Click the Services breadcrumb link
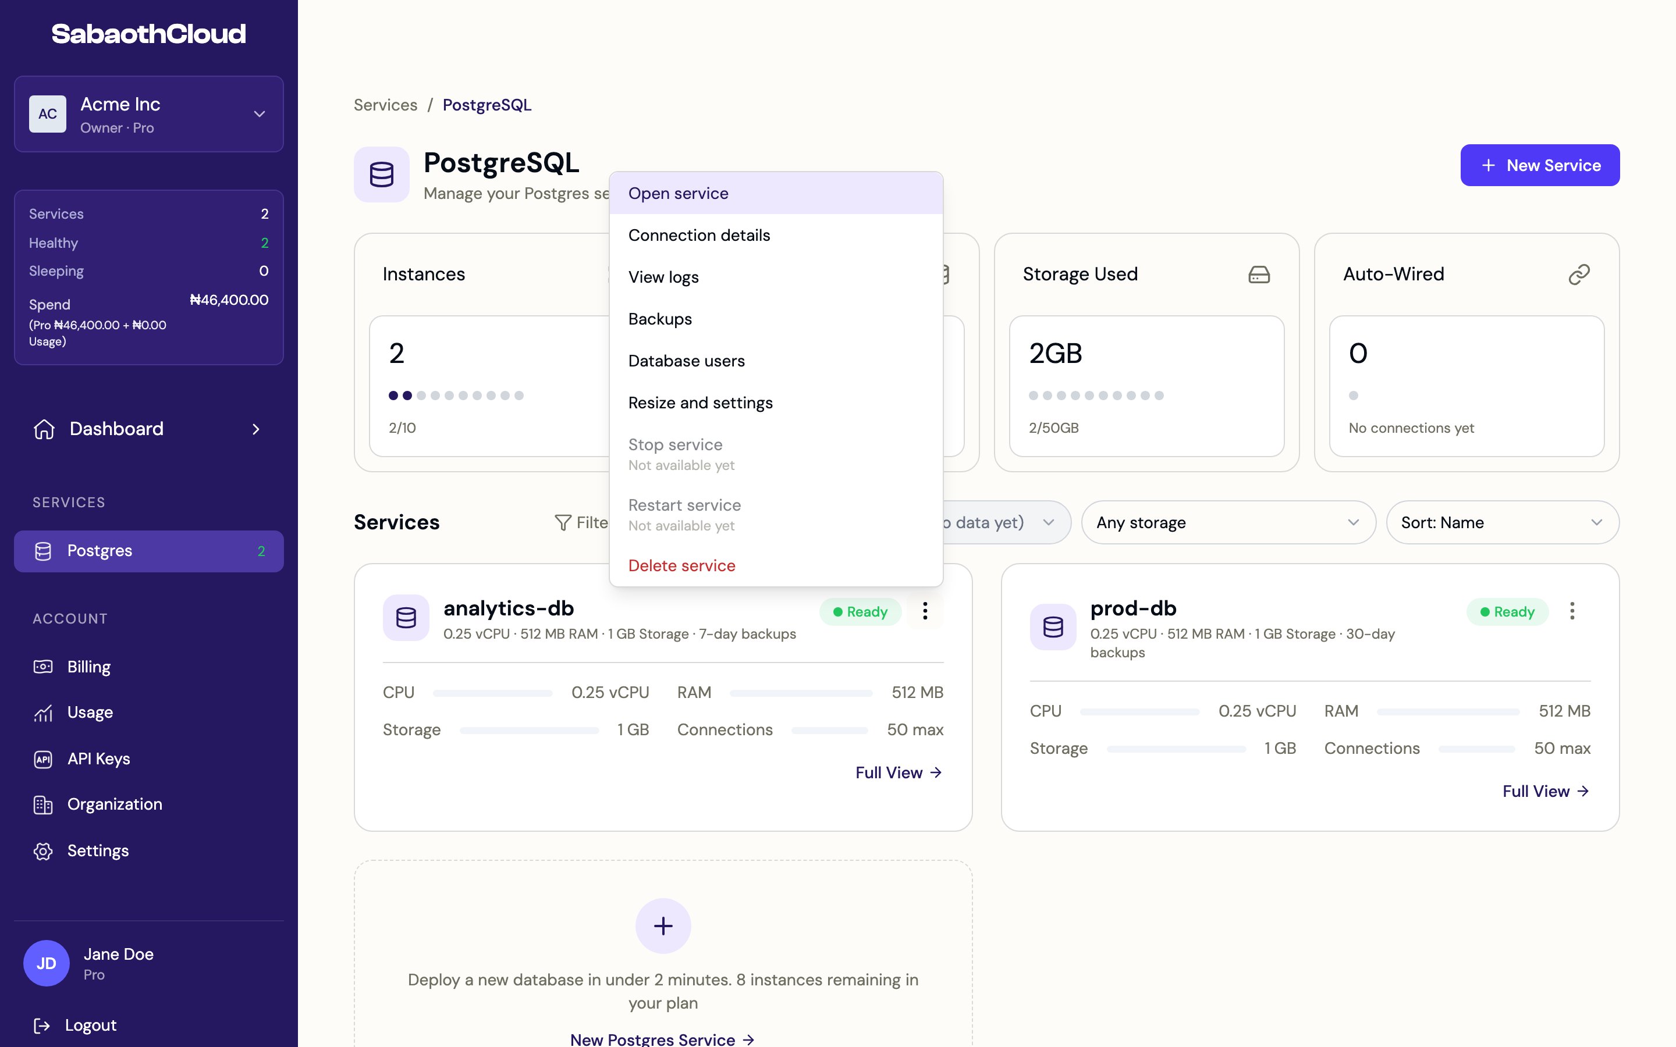This screenshot has height=1047, width=1676. tap(386, 105)
